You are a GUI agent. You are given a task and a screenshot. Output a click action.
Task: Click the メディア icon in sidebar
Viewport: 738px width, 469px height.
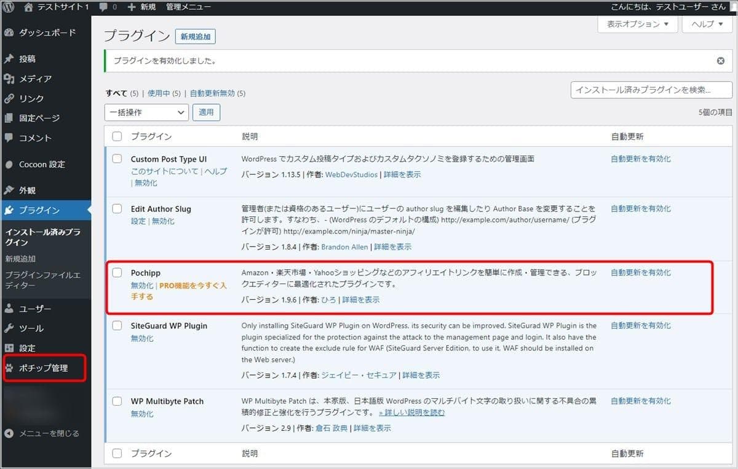9,79
